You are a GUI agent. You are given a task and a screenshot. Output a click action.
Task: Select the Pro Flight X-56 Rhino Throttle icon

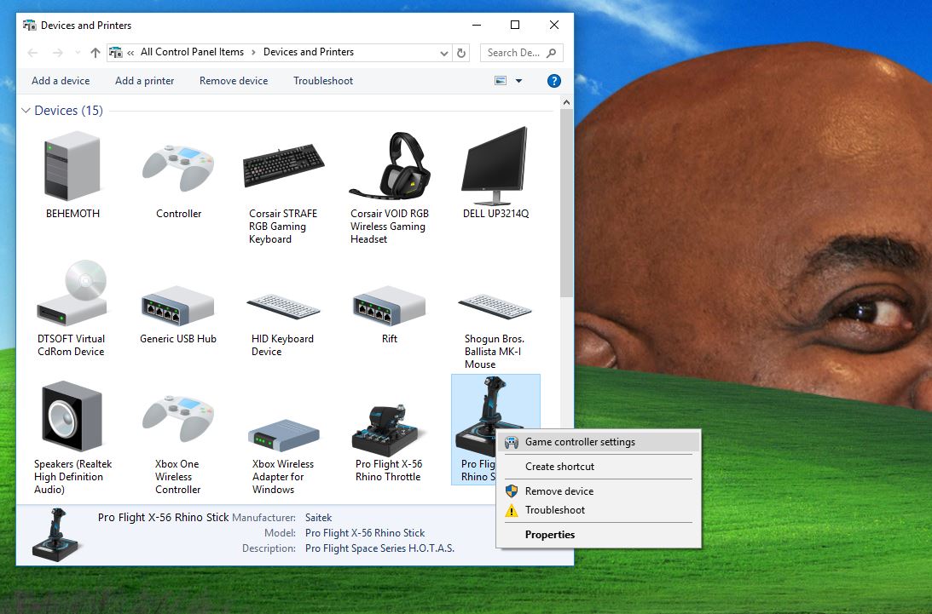pos(390,431)
